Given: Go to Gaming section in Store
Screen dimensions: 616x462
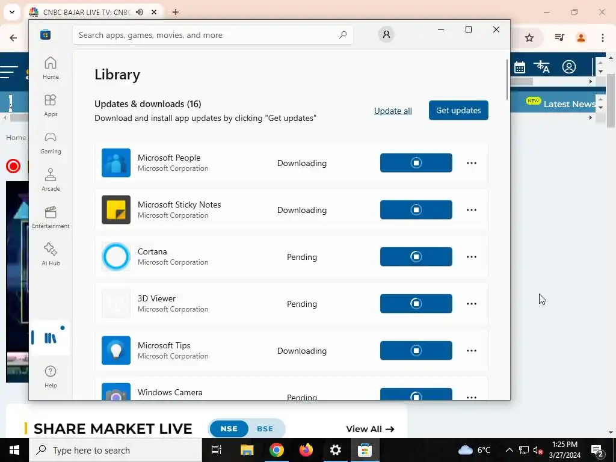Looking at the screenshot, I should click(x=51, y=143).
